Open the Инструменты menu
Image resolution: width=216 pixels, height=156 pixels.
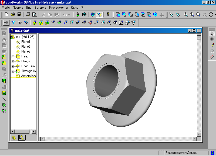(59, 8)
